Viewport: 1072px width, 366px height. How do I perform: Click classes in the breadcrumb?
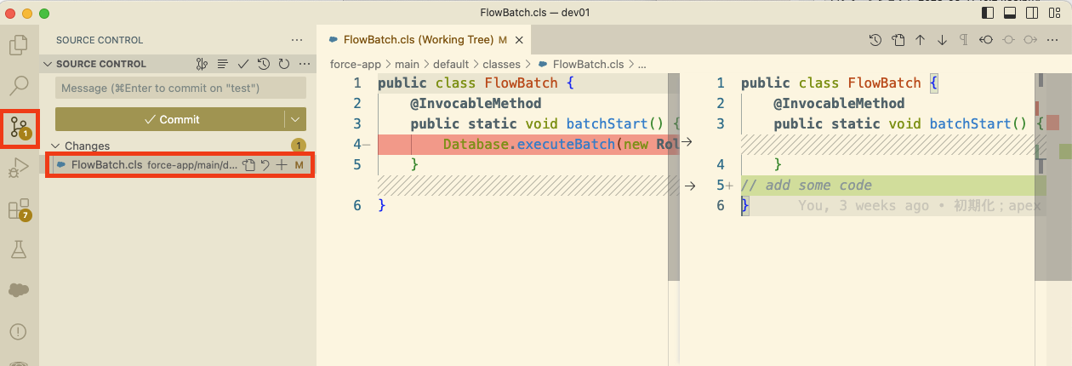click(x=501, y=64)
